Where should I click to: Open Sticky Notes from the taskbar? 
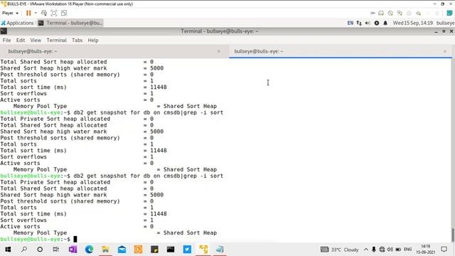tap(154, 250)
